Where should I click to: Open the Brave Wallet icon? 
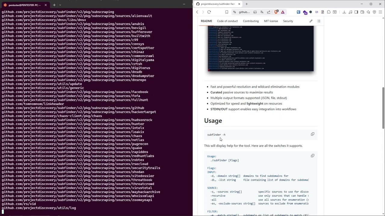click(362, 12)
